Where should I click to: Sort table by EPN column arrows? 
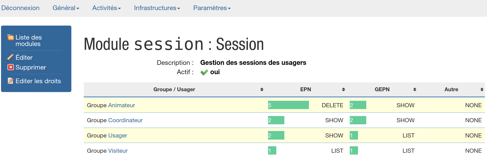(343, 89)
